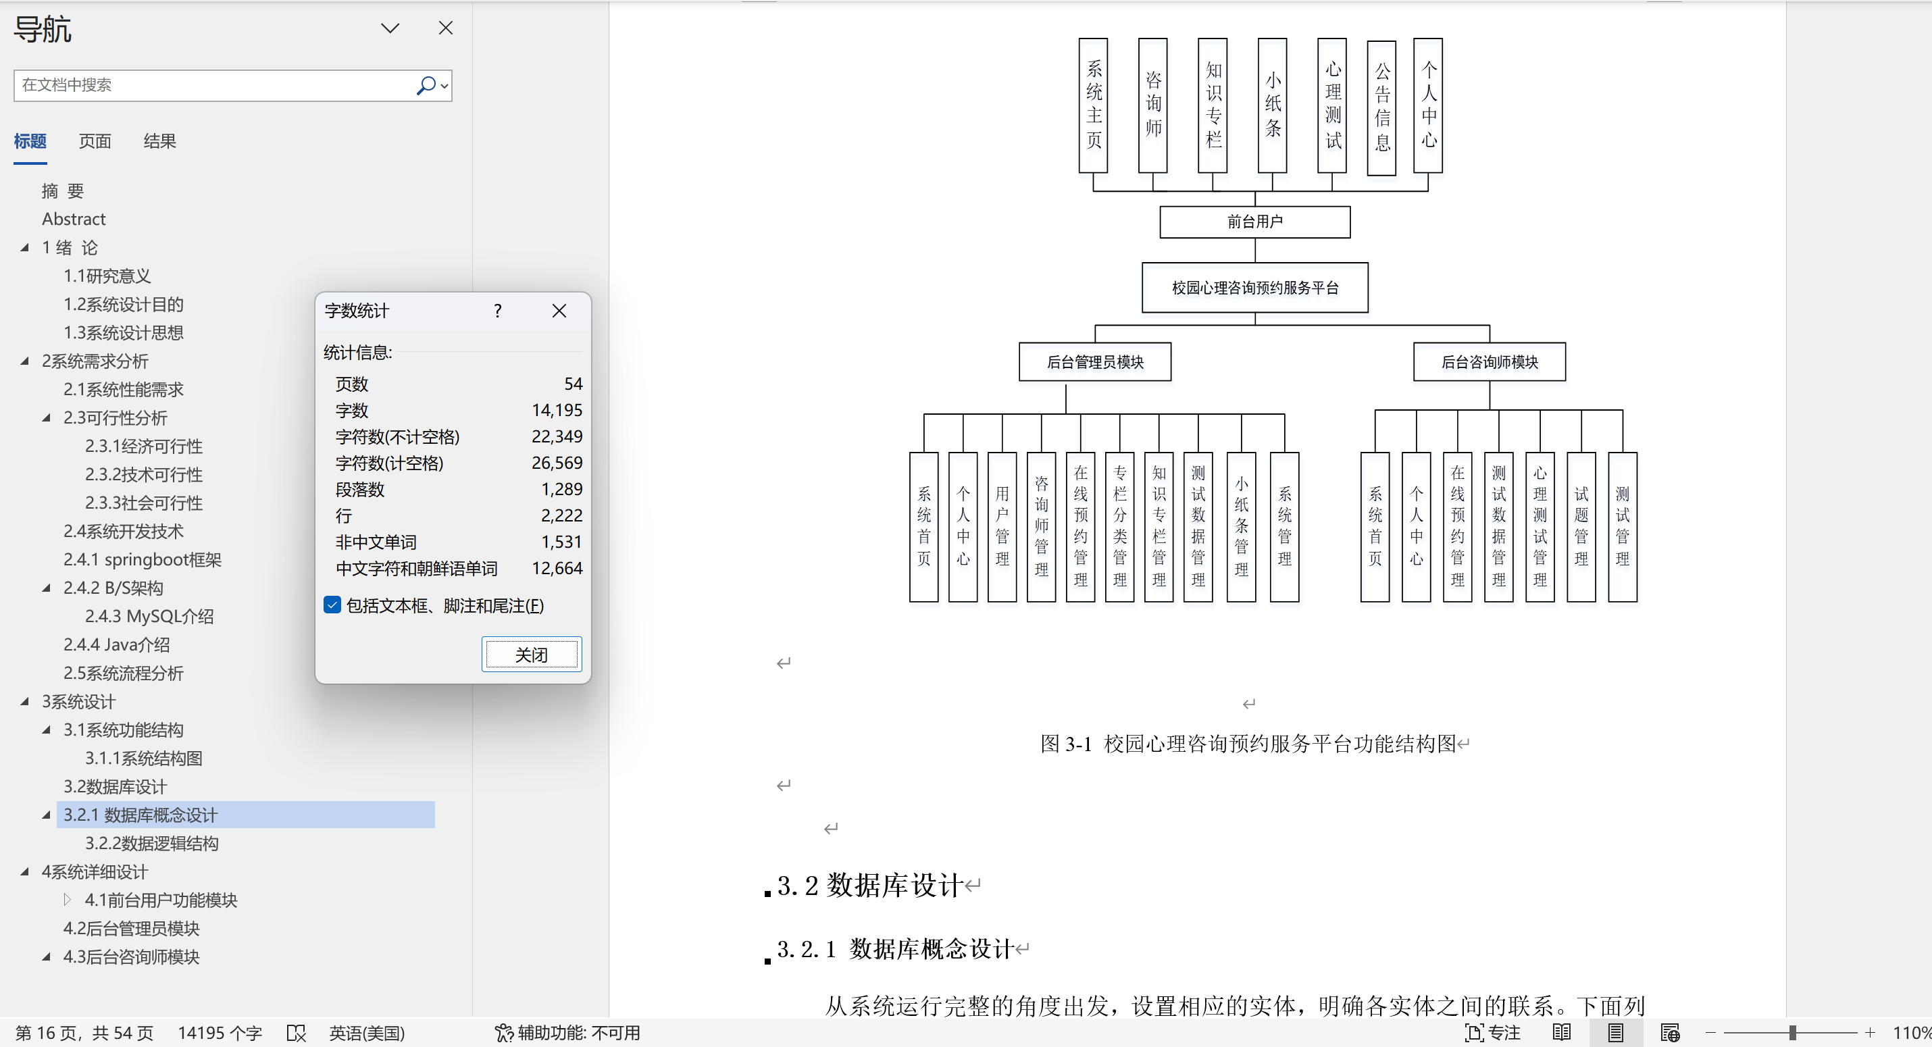Image resolution: width=1932 pixels, height=1047 pixels.
Task: Jump to 3.2数据库设计 heading in navigation
Action: tap(116, 787)
